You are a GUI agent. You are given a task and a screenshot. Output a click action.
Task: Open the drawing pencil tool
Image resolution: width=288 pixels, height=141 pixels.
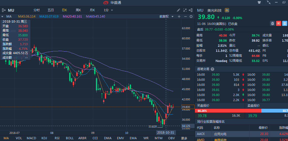click(178, 10)
